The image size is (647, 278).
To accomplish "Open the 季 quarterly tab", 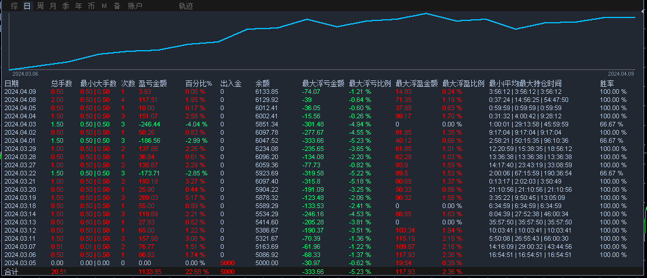I will tap(65, 6).
